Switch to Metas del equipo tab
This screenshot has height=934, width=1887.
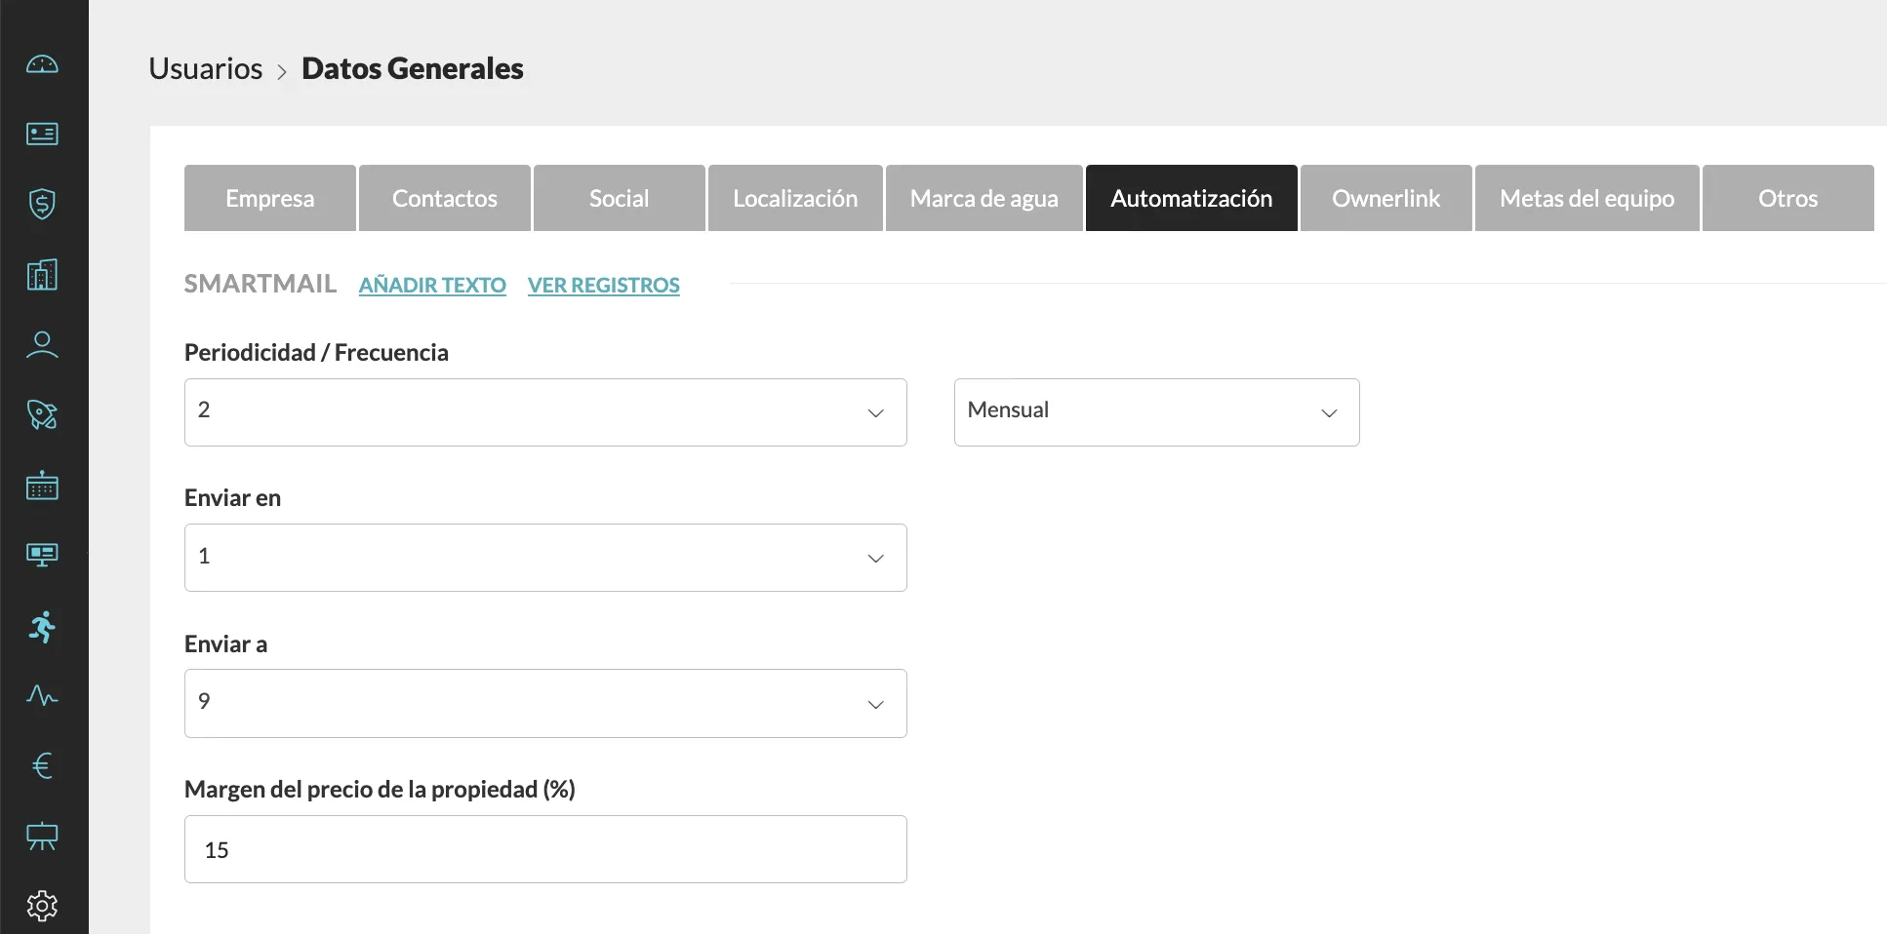pos(1587,198)
